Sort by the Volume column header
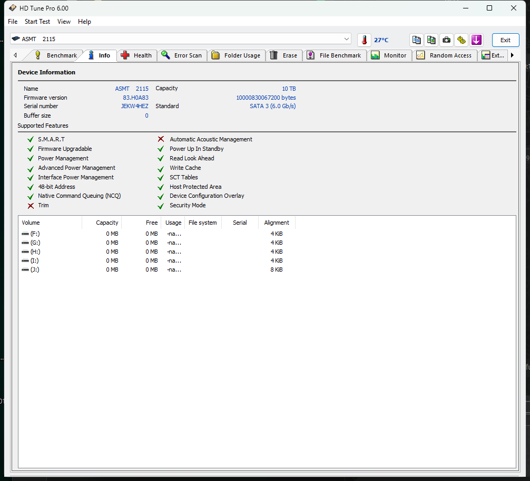530x481 pixels. click(x=50, y=223)
